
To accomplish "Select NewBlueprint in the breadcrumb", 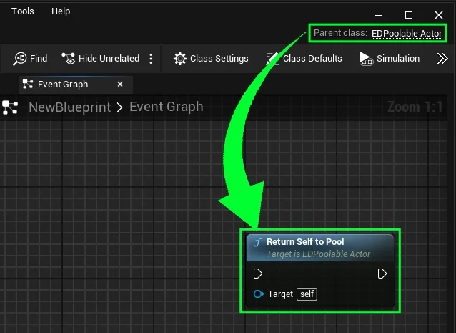I will point(70,107).
